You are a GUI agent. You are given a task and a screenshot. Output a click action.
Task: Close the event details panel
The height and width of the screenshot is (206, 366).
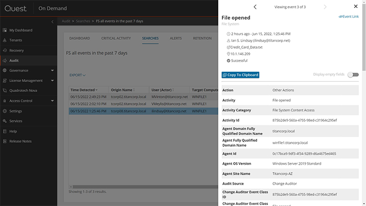356,6
